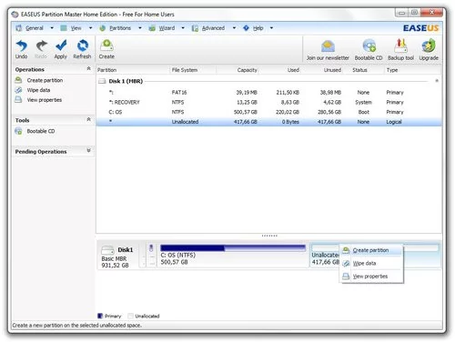Sort by the Status column header
This screenshot has height=342, width=455.
[364, 70]
